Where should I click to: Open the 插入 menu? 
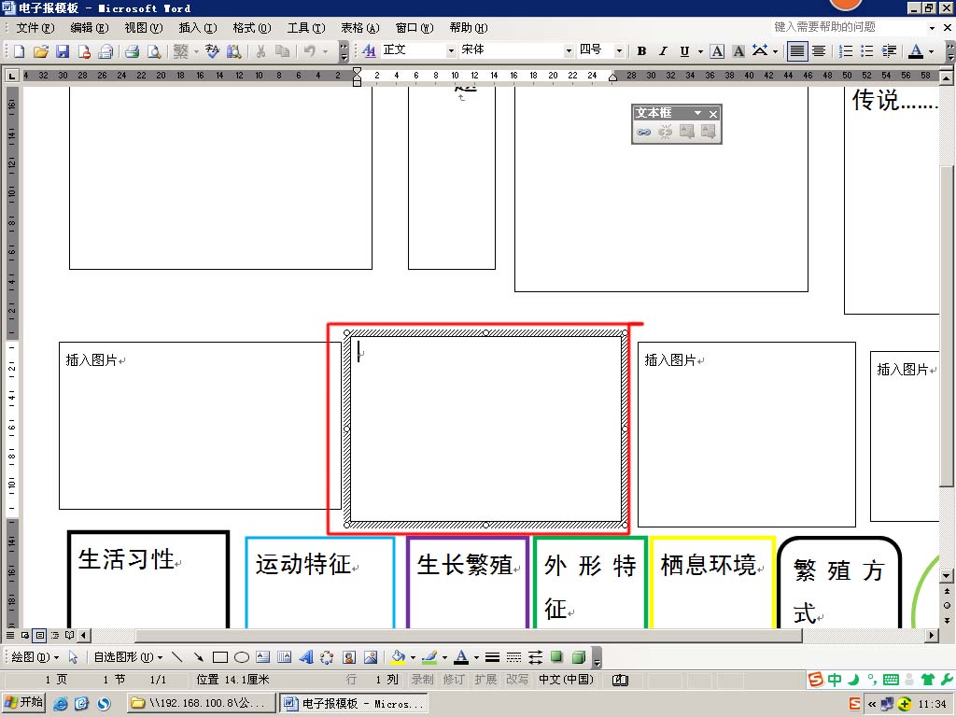(x=197, y=28)
